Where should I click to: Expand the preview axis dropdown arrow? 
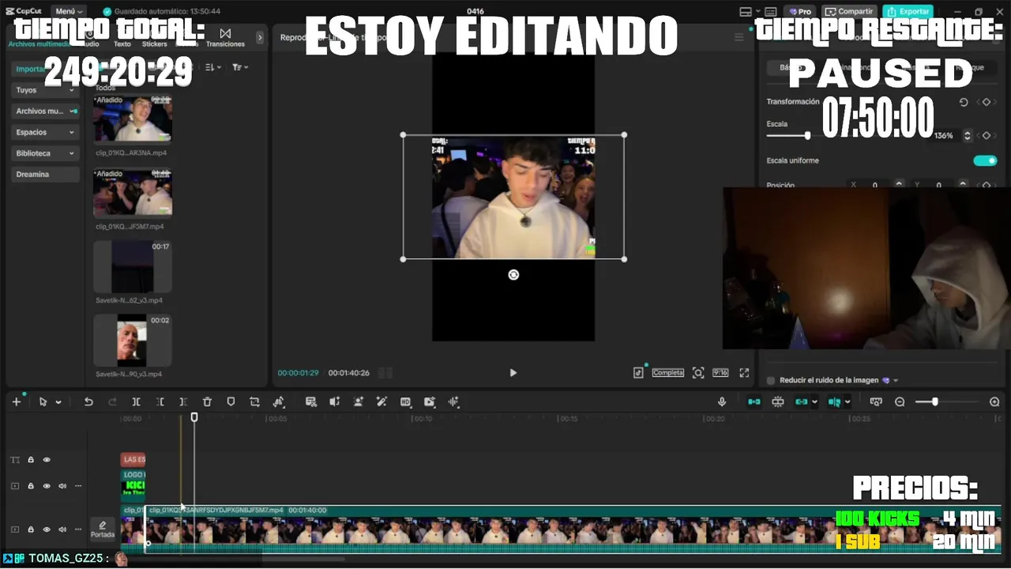(848, 402)
